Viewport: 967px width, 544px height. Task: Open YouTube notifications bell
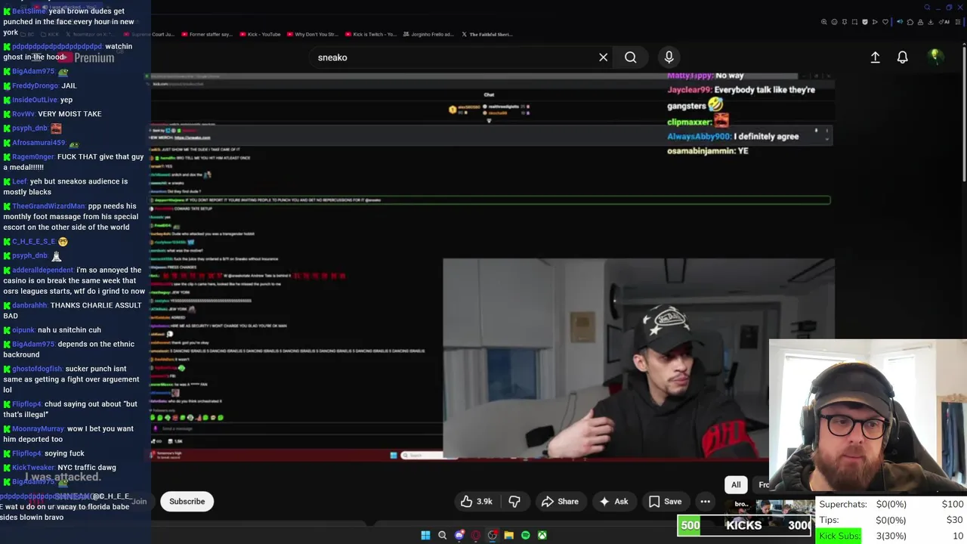click(902, 57)
